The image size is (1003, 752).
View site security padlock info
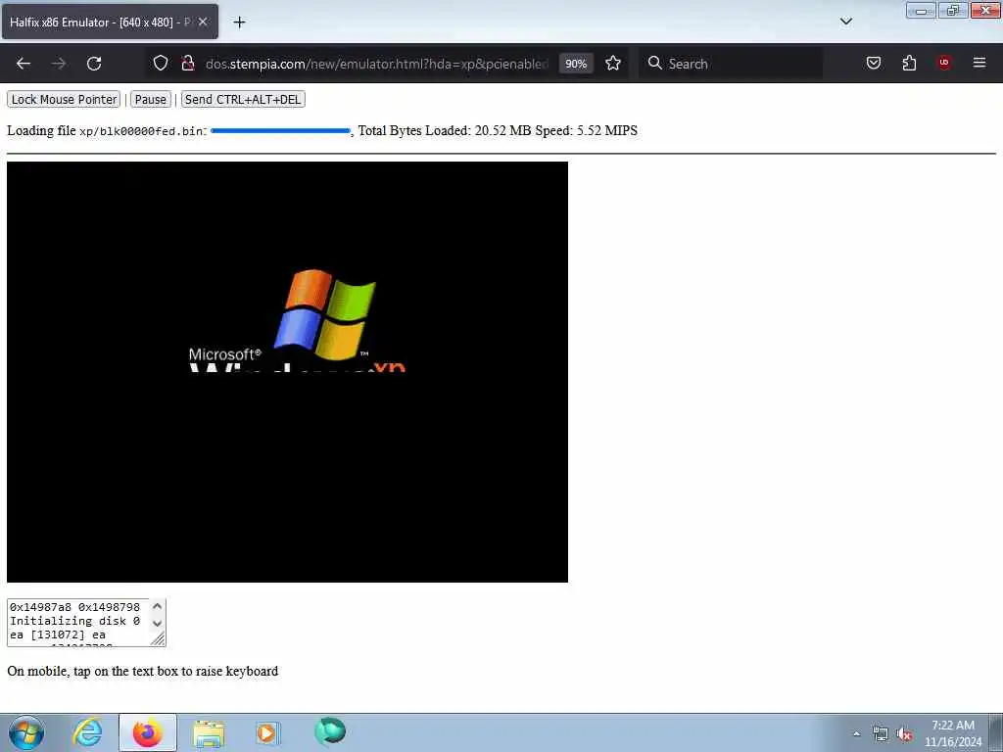(x=187, y=64)
